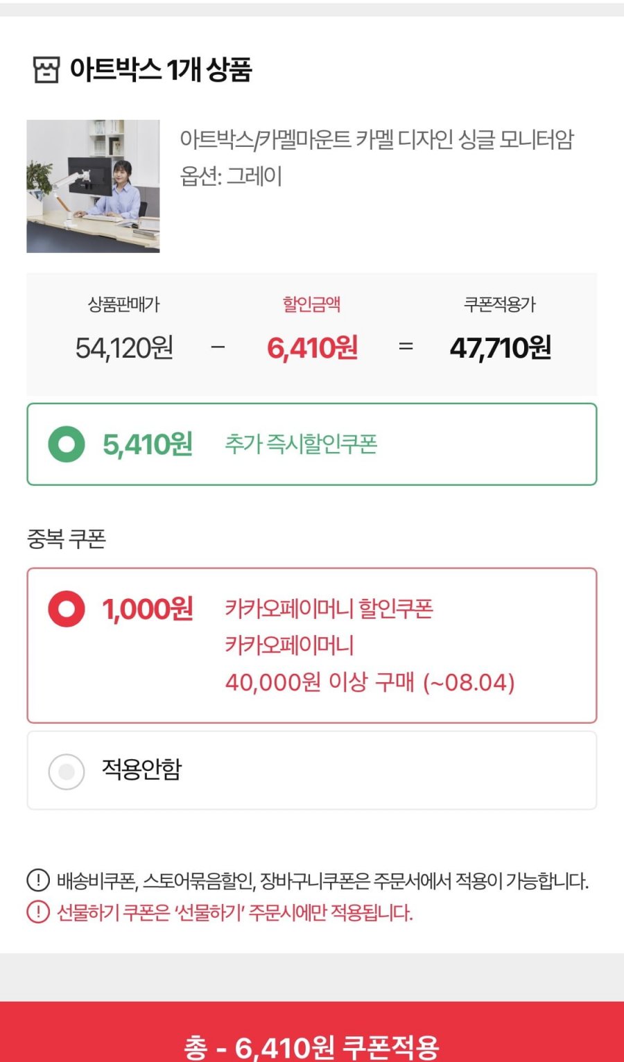This screenshot has width=624, height=1062.
Task: Tap the 적용안함 label text
Action: point(141,769)
